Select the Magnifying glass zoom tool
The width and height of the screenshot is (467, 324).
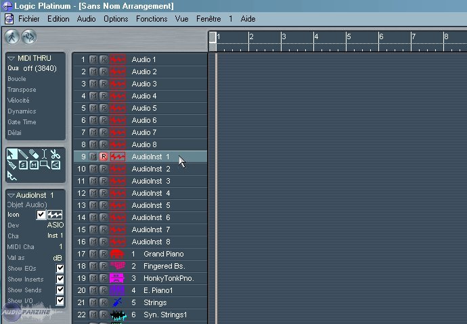(x=45, y=165)
